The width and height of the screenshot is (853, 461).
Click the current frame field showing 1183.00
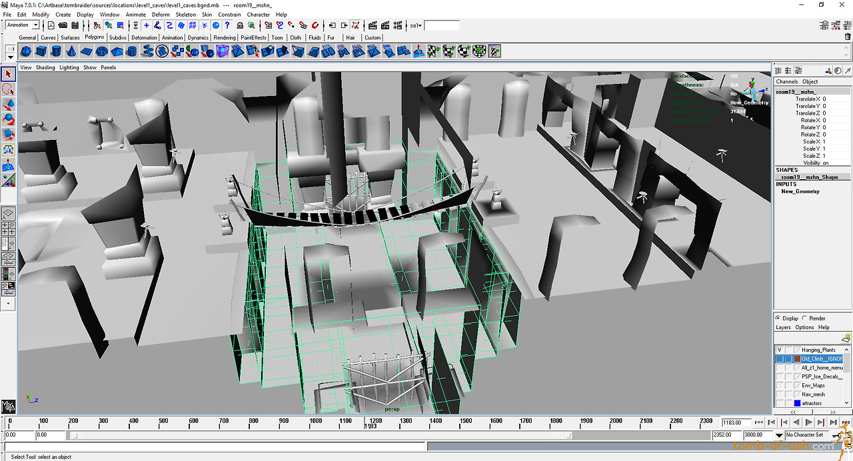pos(736,422)
